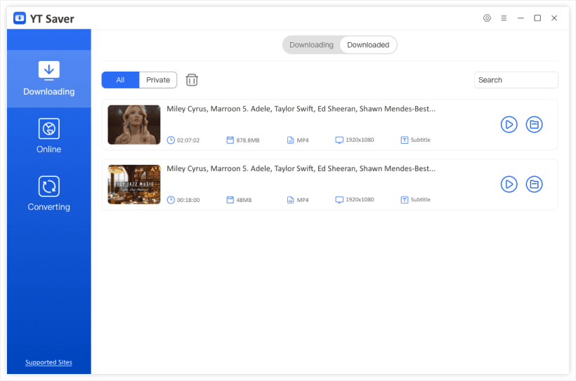Open the Downloading section in sidebar
Screen dimensions: 576x381
(x=49, y=79)
